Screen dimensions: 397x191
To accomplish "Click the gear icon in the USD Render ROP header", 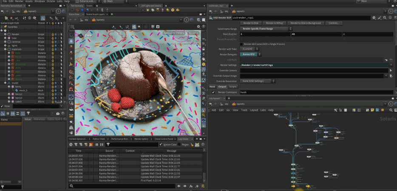I will [374, 18].
